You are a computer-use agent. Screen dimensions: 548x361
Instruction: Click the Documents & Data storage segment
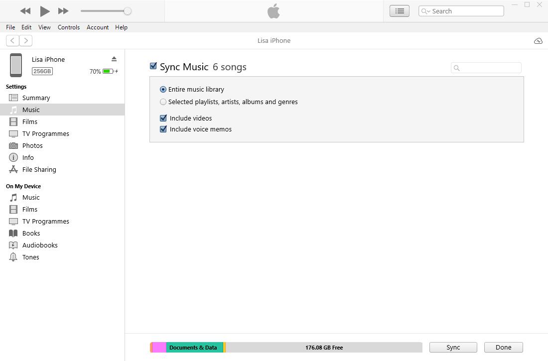click(194, 348)
